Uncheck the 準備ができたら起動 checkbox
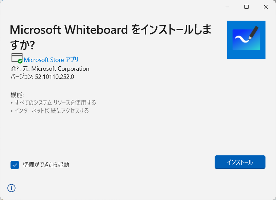Image resolution: width=276 pixels, height=200 pixels. coord(15,165)
